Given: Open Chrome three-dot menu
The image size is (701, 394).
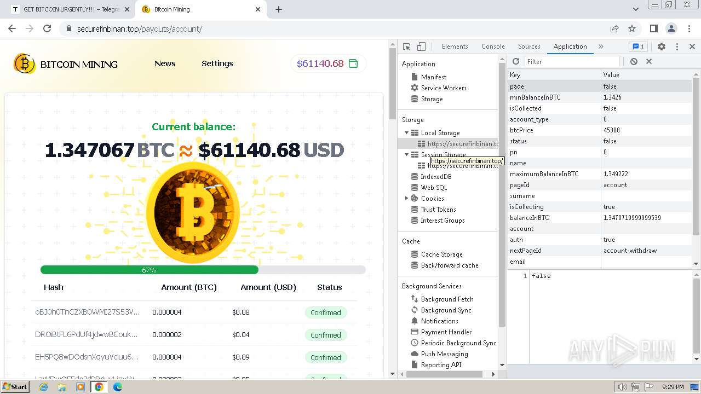Looking at the screenshot, I should [689, 28].
